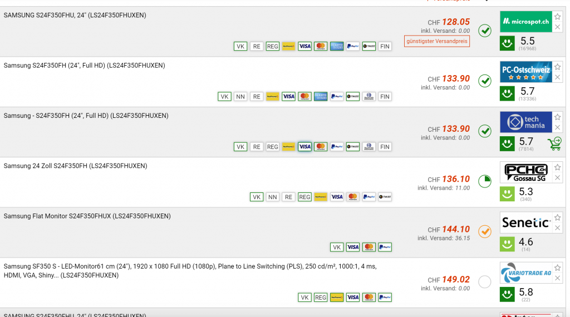Click the 5.5 rating score for microspot.ch
Image resolution: width=570 pixels, height=317 pixels.
click(528, 41)
